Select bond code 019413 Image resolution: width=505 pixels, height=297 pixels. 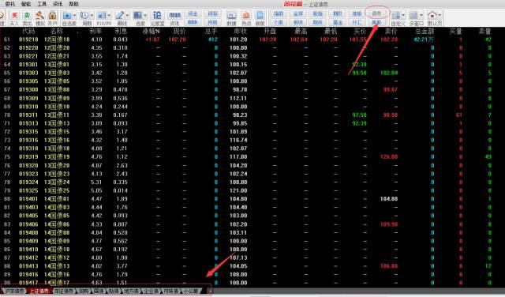pos(28,266)
